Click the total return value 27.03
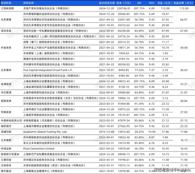Screen dimensions: 195x174 click(184, 112)
